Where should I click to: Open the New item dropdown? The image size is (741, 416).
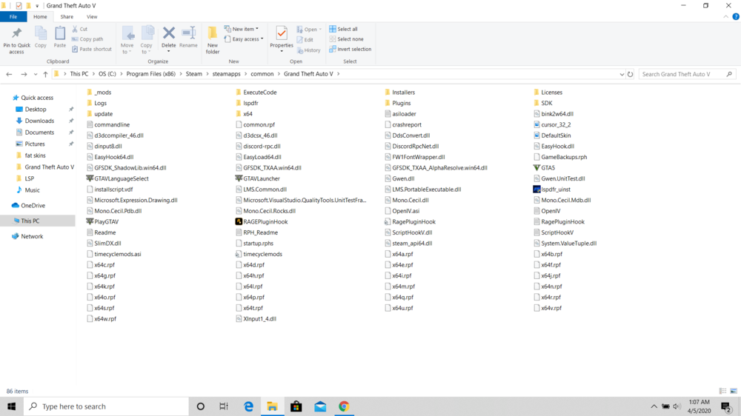[x=242, y=29]
